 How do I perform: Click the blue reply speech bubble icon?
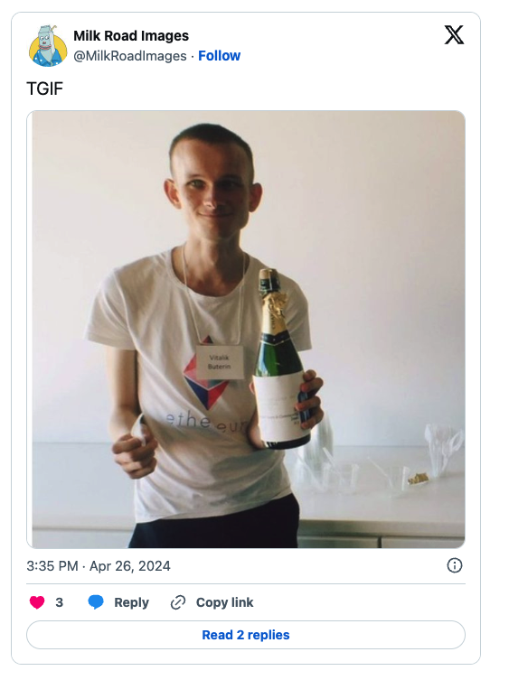(x=96, y=602)
